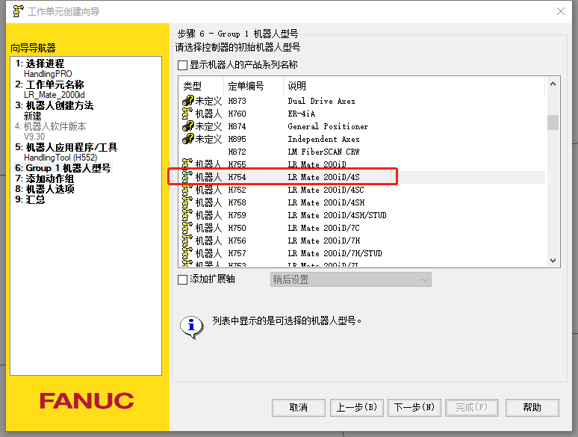Click the 完成(F) button
This screenshot has height=437, width=578.
[x=472, y=408]
